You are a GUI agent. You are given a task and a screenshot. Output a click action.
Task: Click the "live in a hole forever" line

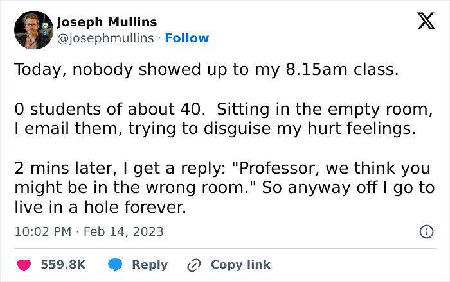tap(100, 208)
